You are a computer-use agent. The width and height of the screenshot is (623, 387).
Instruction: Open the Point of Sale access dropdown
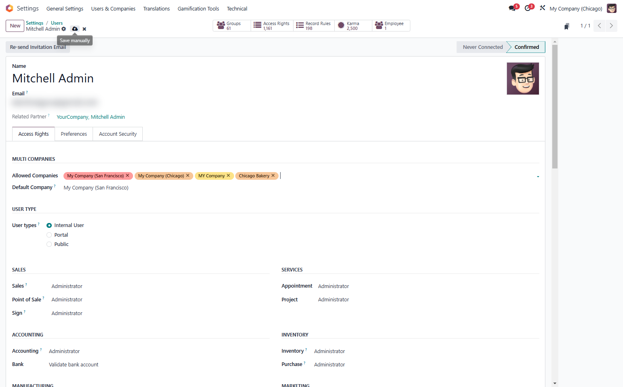161,300
